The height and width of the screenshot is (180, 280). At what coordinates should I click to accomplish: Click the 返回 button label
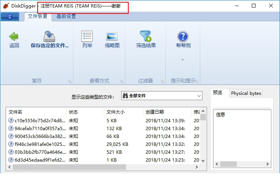point(14,45)
